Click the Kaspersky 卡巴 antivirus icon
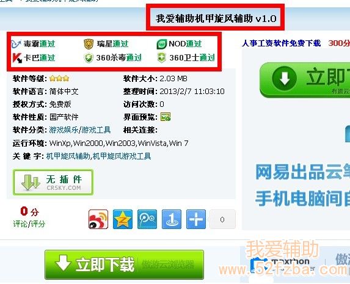The width and height of the screenshot is (350, 284). click(x=17, y=58)
